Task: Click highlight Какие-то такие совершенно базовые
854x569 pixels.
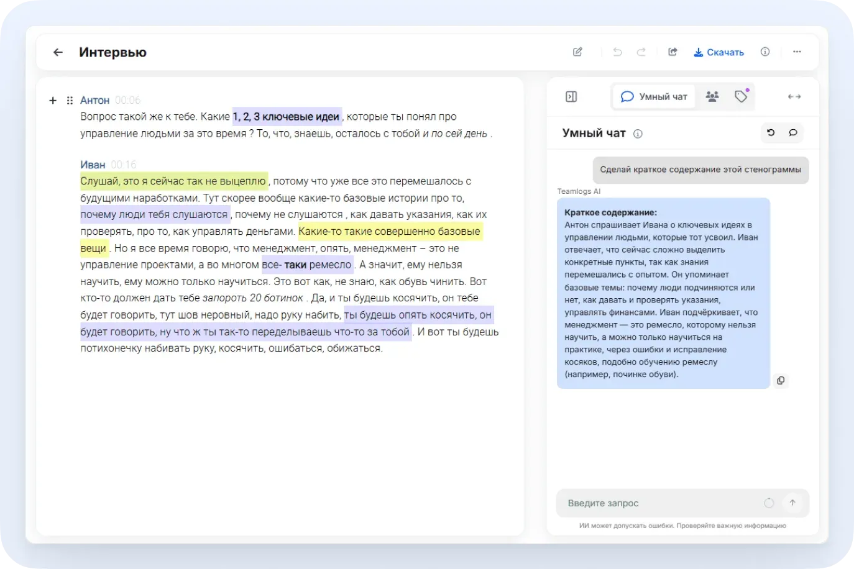Action: [390, 231]
